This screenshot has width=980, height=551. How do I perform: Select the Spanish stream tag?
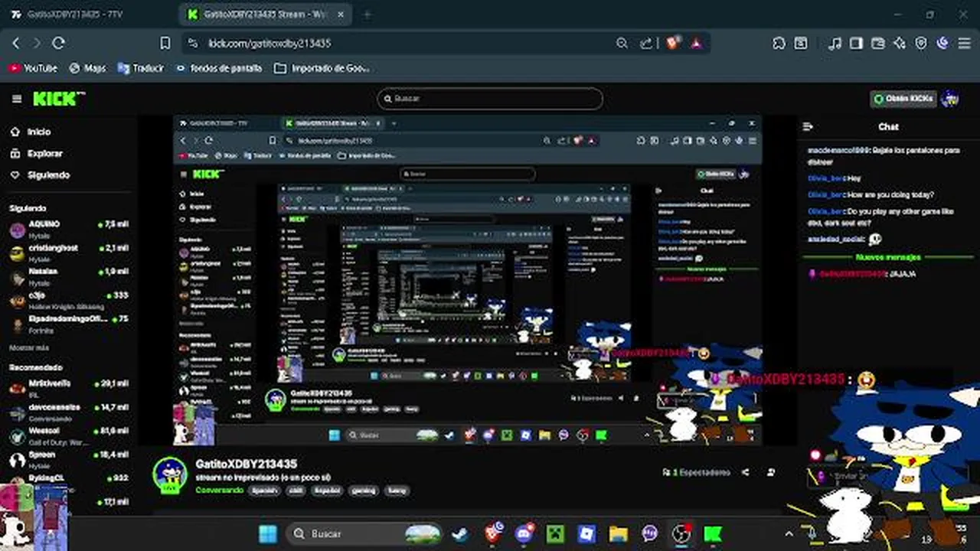tap(264, 490)
